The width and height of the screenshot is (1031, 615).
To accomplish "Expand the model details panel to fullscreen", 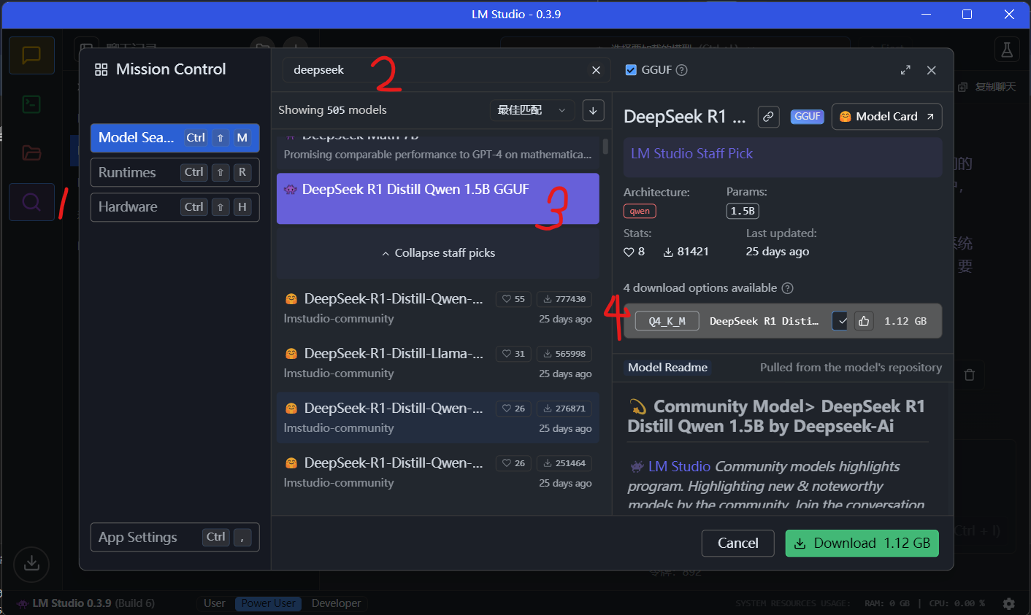I will click(x=905, y=70).
